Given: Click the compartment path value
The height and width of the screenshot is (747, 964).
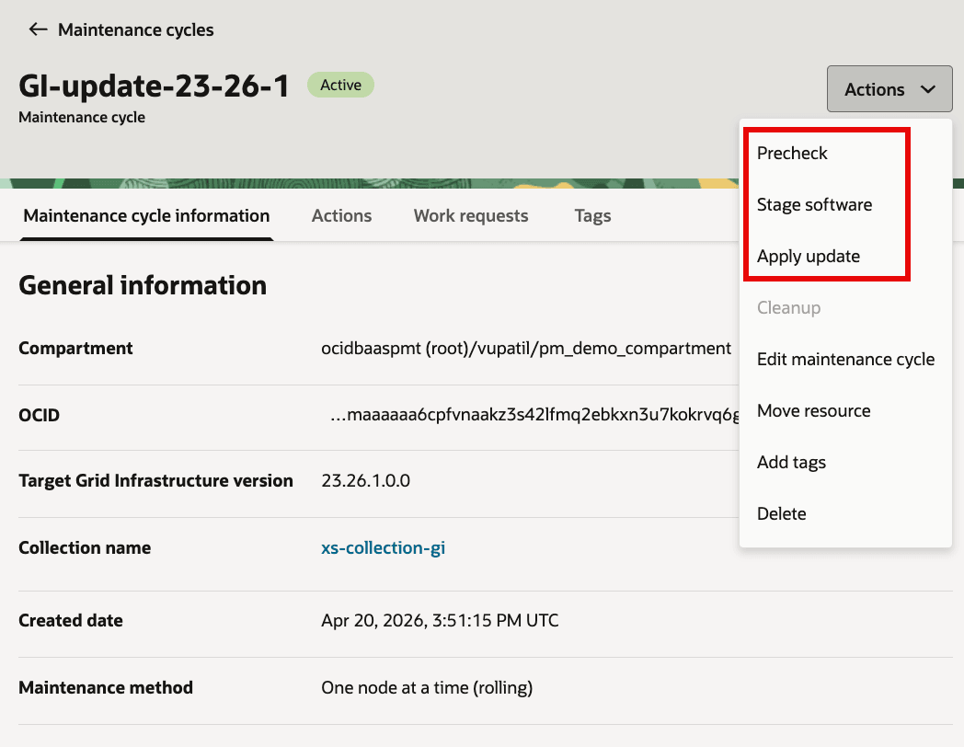Looking at the screenshot, I should coord(525,349).
